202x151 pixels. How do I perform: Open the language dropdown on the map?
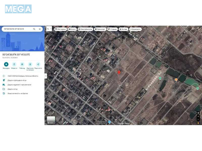[49, 29]
